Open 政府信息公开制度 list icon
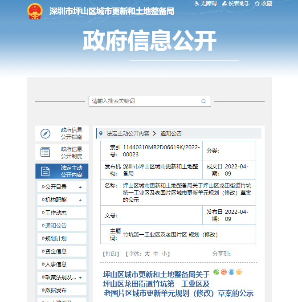Viewport: 298px width, 302px height. tap(45, 152)
